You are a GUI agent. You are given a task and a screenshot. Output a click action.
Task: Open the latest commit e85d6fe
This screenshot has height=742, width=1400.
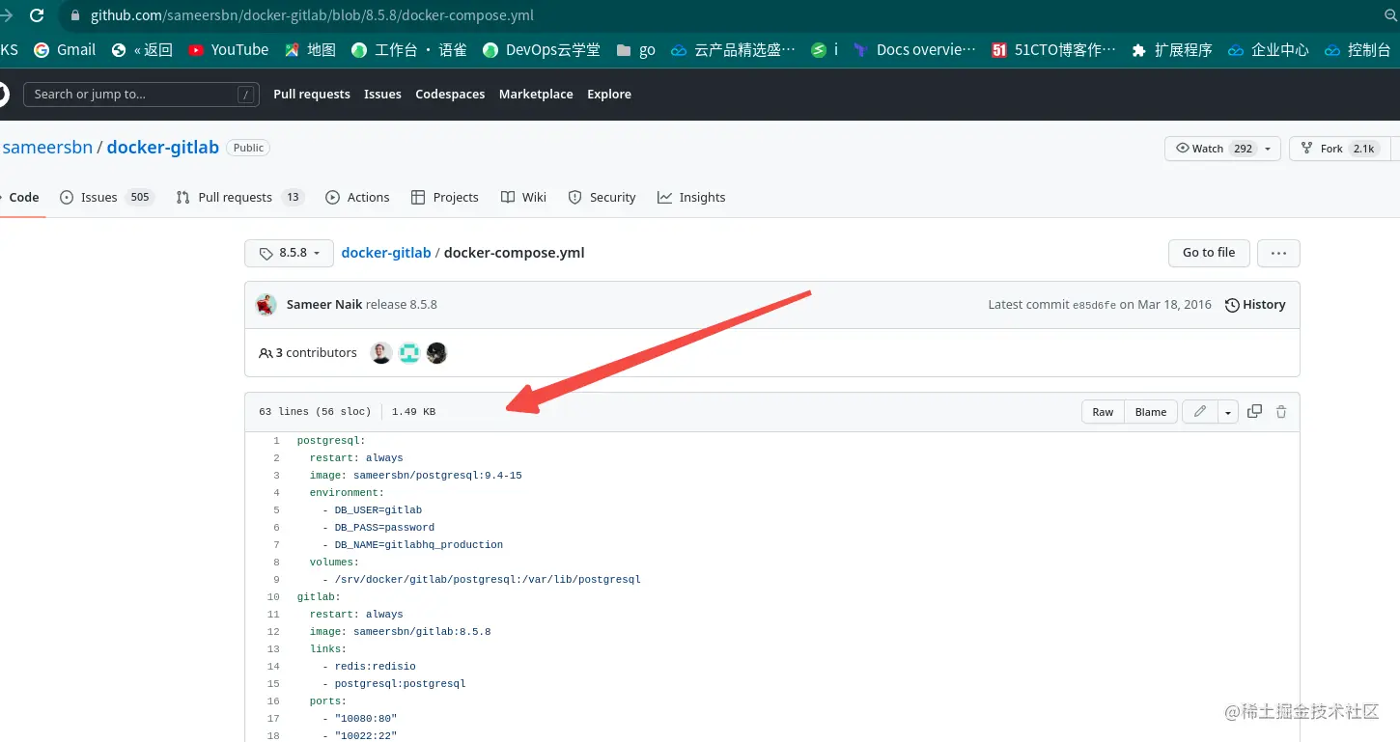coord(1094,305)
